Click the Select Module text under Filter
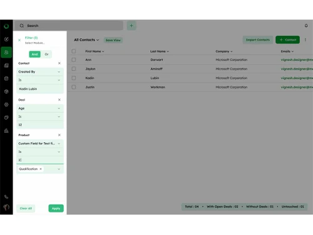The height and width of the screenshot is (235, 313). [x=34, y=43]
